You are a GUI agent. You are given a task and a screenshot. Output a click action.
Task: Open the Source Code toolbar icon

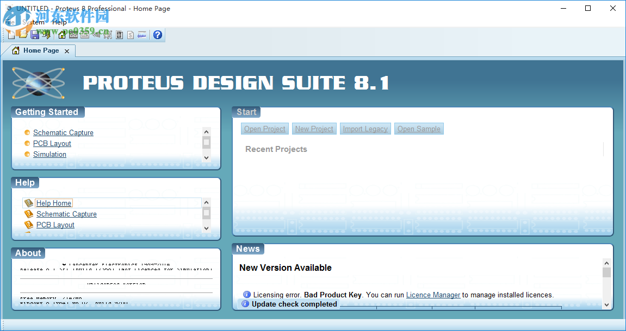(142, 35)
